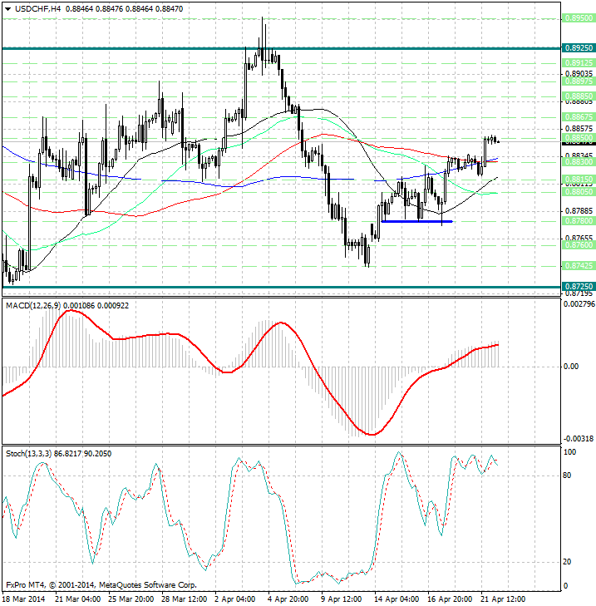Click the MACD scale value -0.00318

click(578, 438)
